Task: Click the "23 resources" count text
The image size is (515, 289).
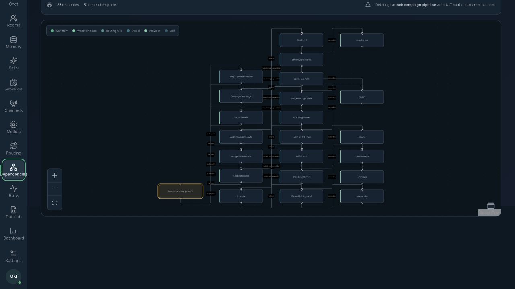Action: 68,5
